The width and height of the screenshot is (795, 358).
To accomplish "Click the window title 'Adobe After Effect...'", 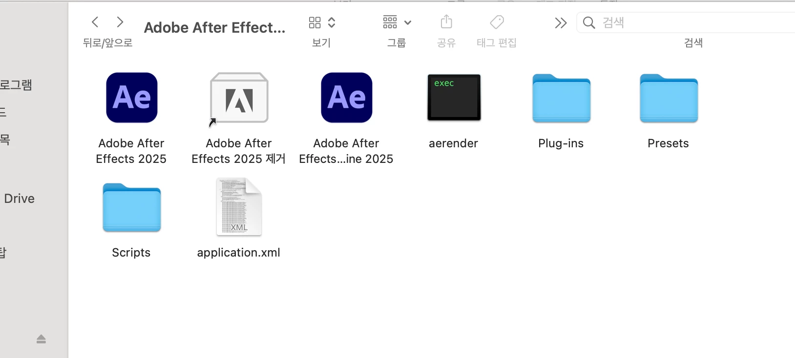I will click(215, 27).
